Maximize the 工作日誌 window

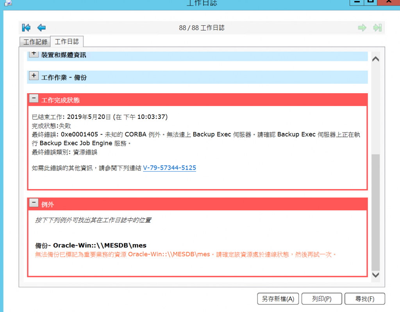tap(370, 2)
